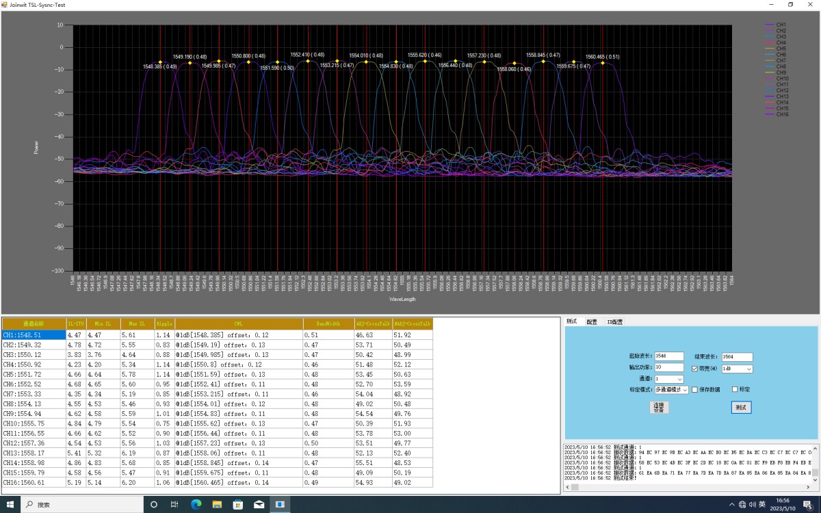This screenshot has width=821, height=513.
Task: Launch Microsoft Store from the taskbar
Action: [x=237, y=504]
